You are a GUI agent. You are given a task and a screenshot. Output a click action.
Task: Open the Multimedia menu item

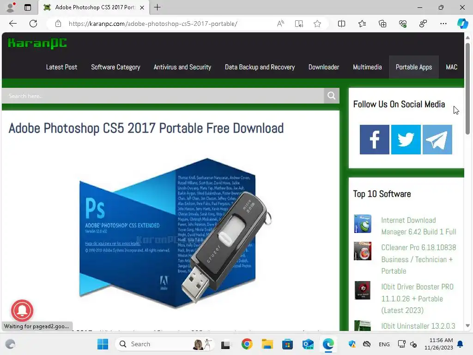pos(367,67)
